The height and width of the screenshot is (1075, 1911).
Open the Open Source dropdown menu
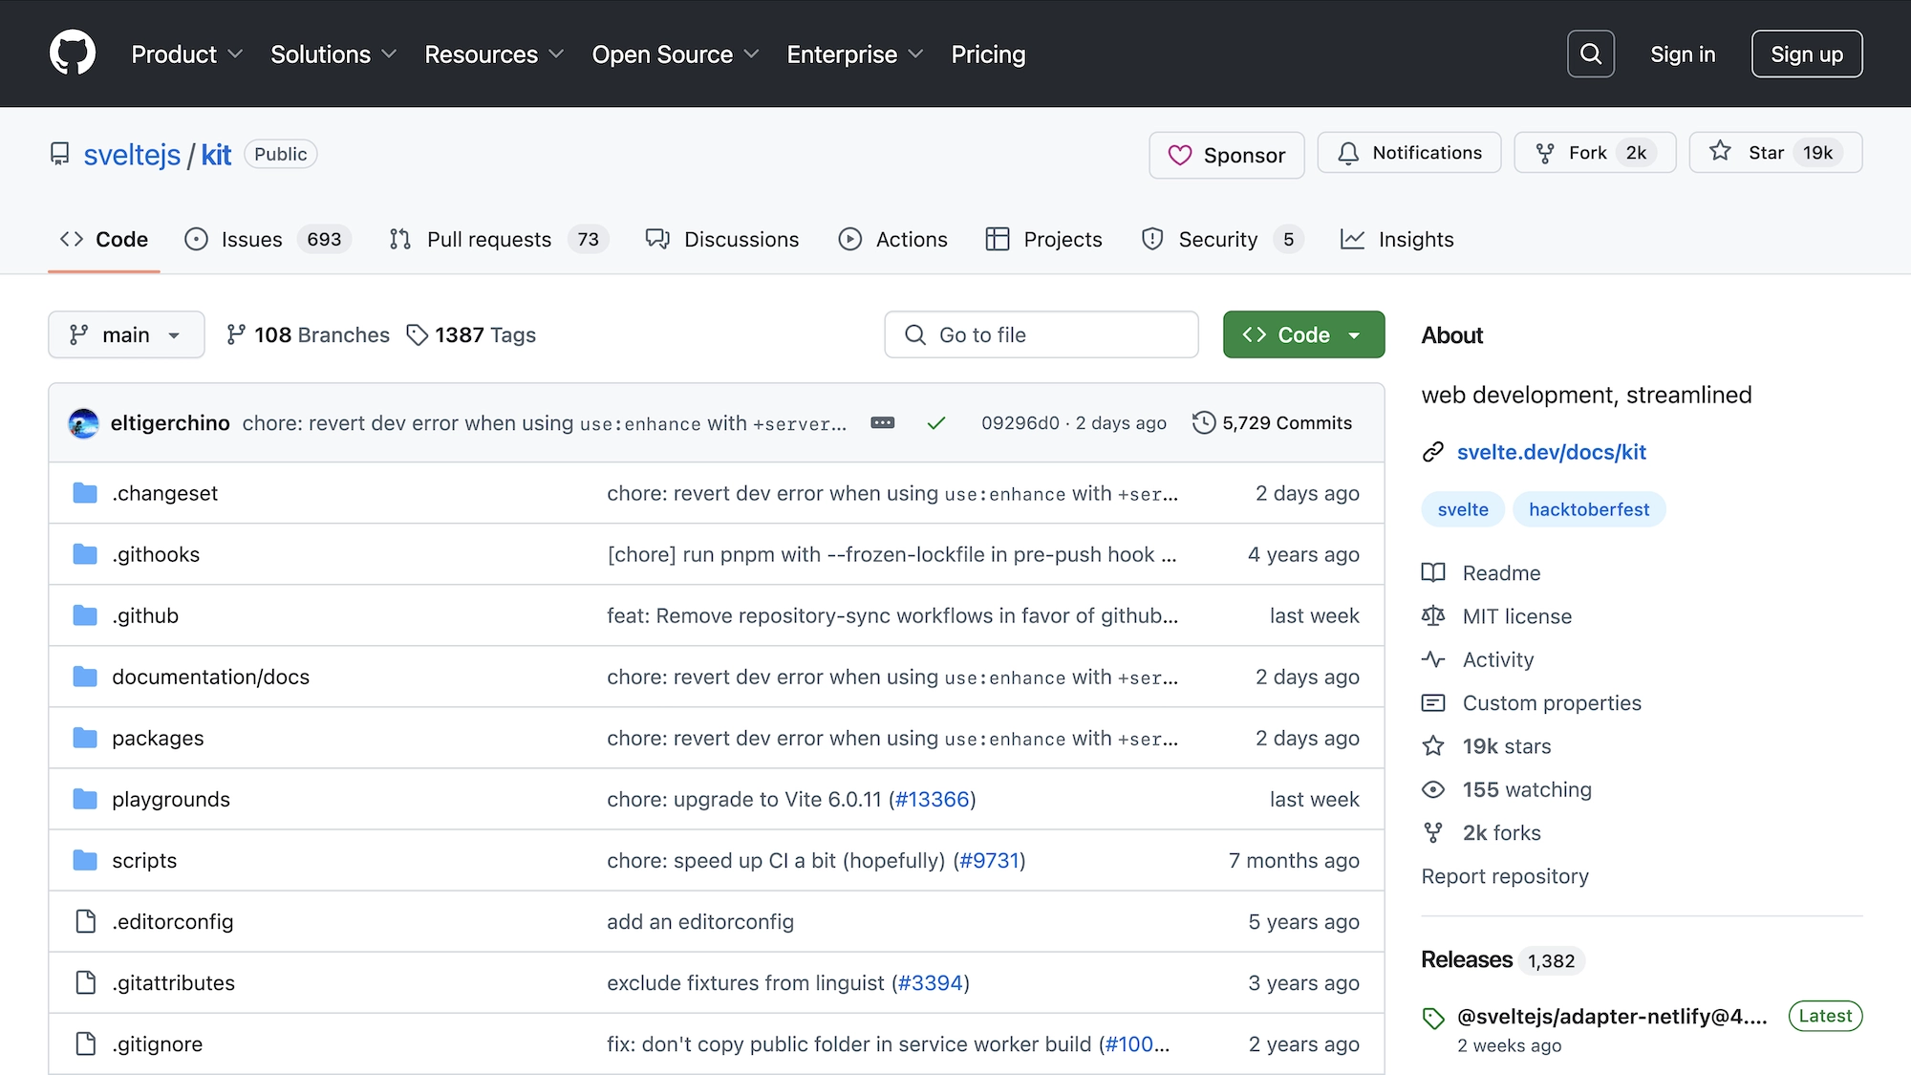pos(675,54)
